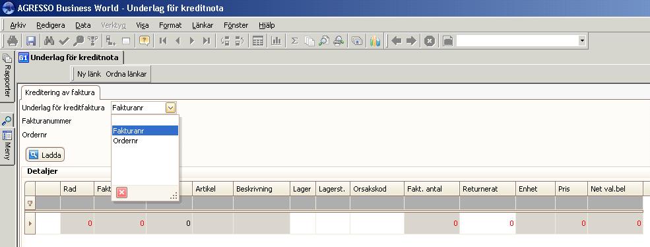This screenshot has height=247, width=650.
Task: Go to the first record arrow
Action: click(x=163, y=41)
